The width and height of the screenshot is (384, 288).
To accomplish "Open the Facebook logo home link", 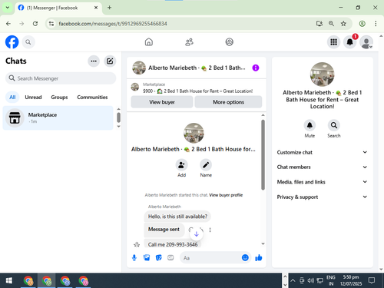I will (12, 42).
